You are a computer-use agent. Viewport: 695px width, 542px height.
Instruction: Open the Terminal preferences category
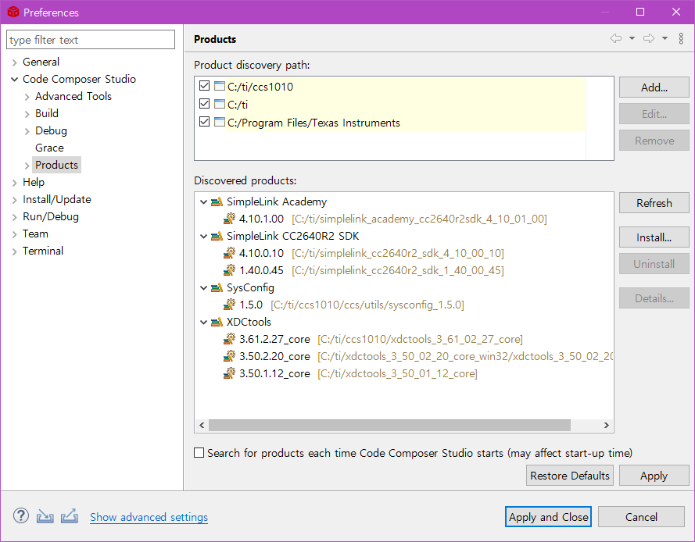pyautogui.click(x=43, y=251)
